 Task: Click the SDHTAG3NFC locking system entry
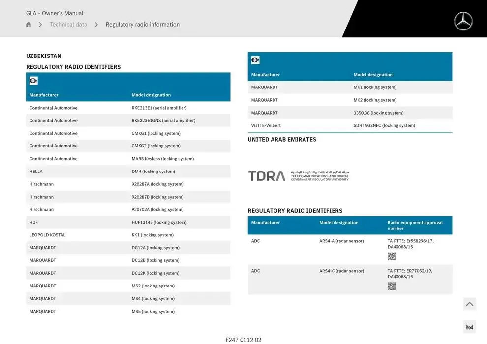(384, 125)
